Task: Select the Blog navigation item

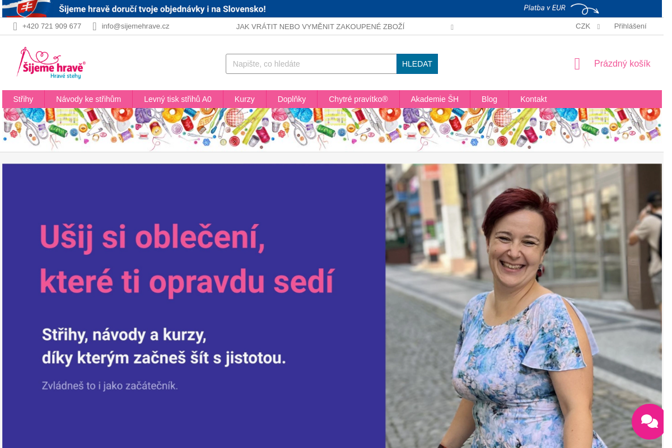Action: [489, 99]
